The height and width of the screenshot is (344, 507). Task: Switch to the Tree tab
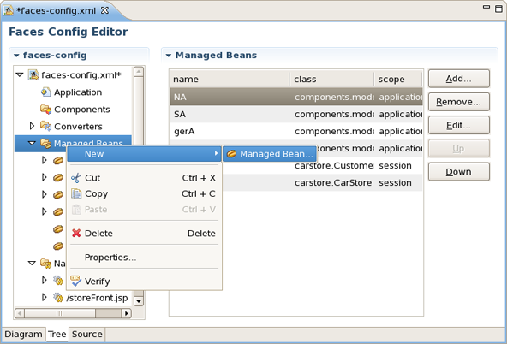[57, 334]
